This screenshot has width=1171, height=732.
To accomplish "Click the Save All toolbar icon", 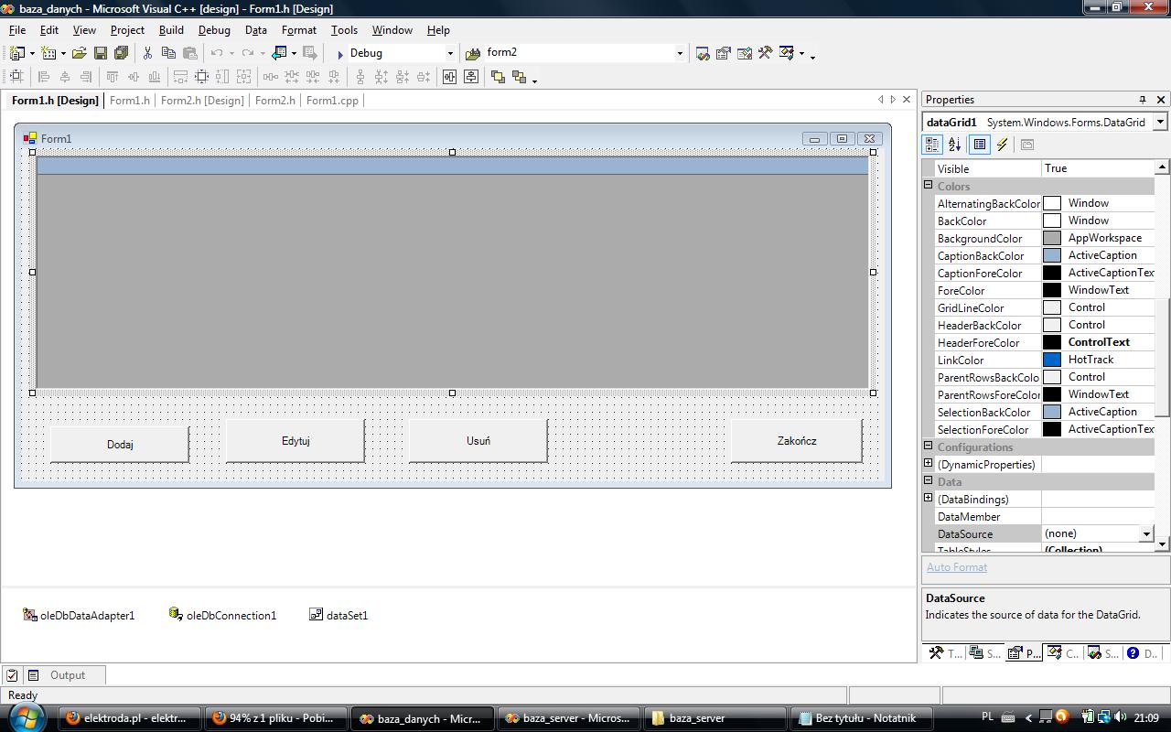I will pyautogui.click(x=121, y=53).
